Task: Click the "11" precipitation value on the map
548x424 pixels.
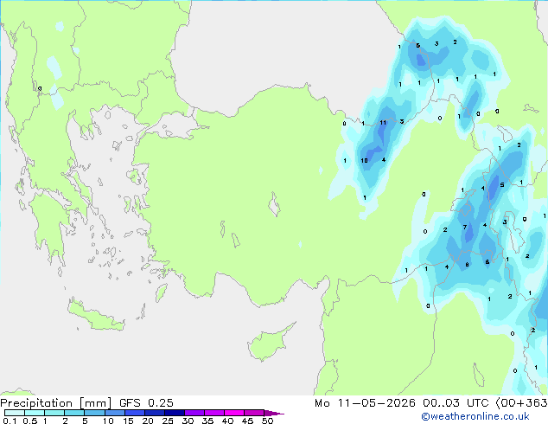Action: (383, 123)
